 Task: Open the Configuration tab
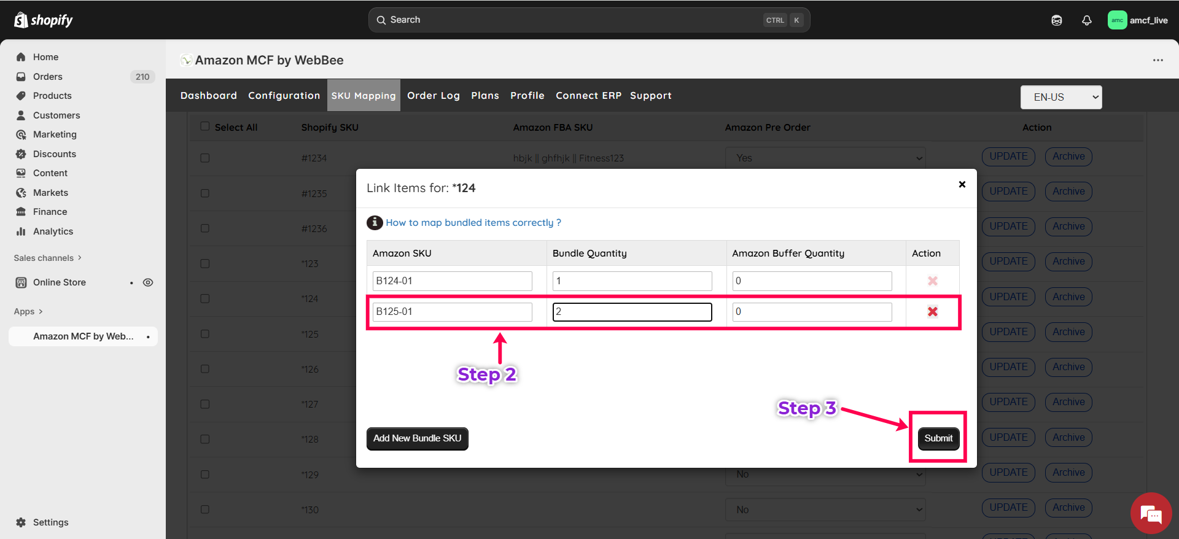coord(284,96)
